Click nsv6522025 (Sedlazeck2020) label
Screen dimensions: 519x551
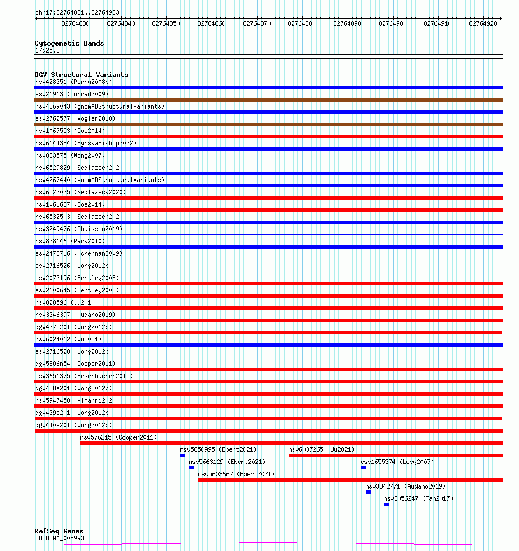coord(80,192)
